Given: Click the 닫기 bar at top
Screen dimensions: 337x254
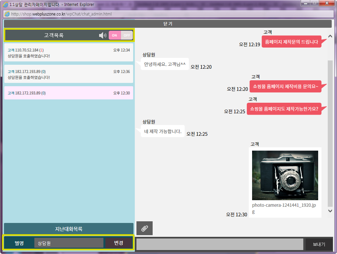Looking at the screenshot, I should (x=168, y=24).
